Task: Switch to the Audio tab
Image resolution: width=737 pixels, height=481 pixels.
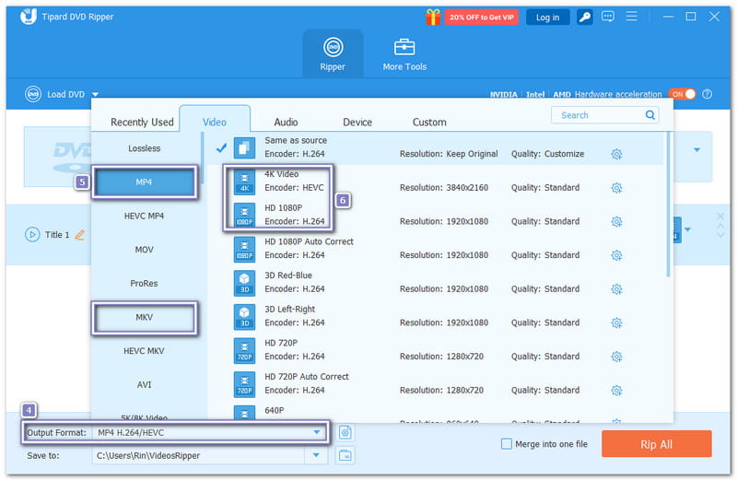Action: tap(286, 122)
